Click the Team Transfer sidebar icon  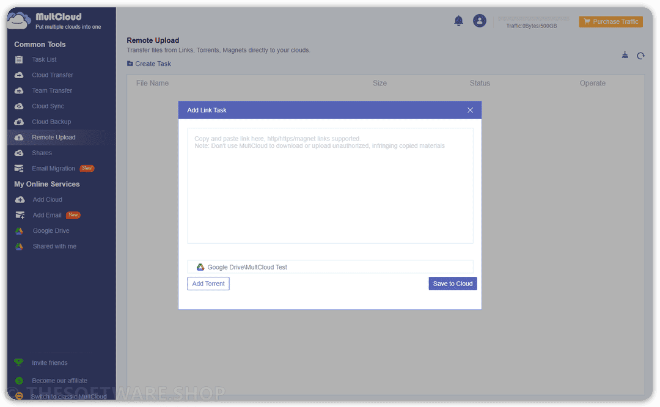(19, 90)
